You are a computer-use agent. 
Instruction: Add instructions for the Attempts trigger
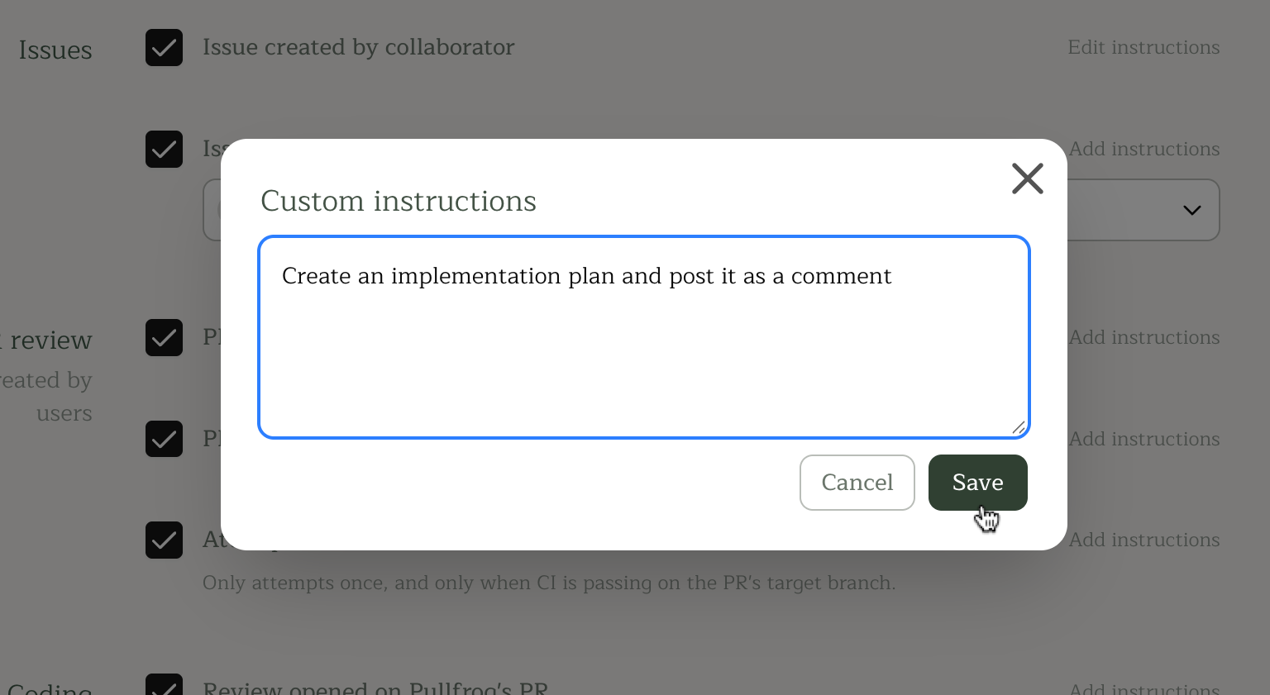point(1143,540)
